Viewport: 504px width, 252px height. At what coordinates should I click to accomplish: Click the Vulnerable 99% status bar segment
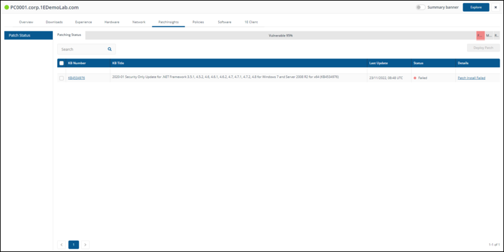coord(280,35)
